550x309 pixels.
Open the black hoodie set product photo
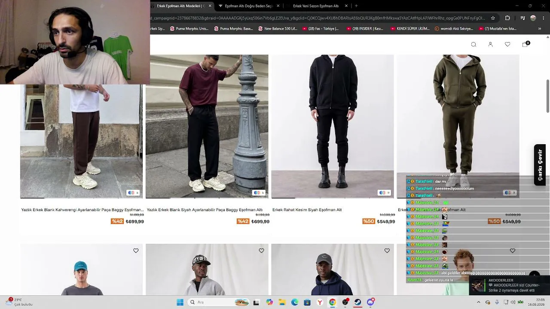click(x=332, y=126)
